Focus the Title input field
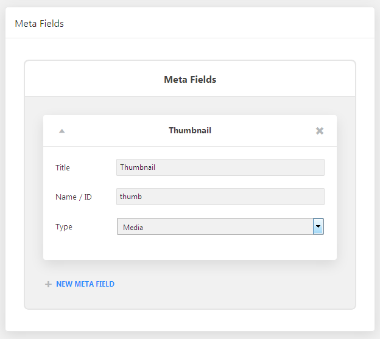 point(220,167)
